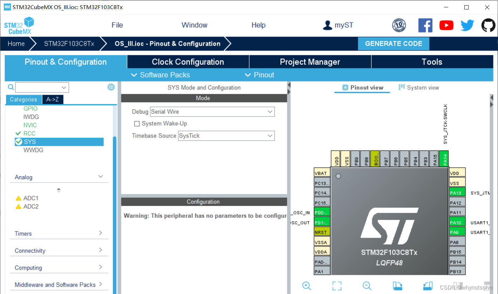This screenshot has width=498, height=294.
Task: Zoom in on the chip pinout
Action: point(306,286)
